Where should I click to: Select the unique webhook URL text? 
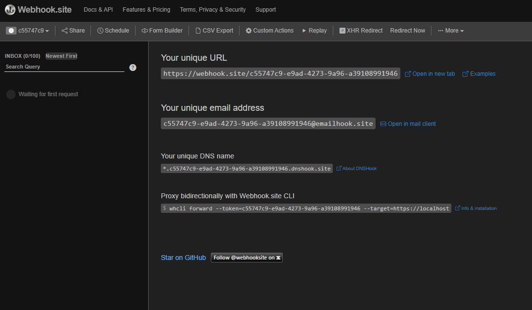coord(280,73)
